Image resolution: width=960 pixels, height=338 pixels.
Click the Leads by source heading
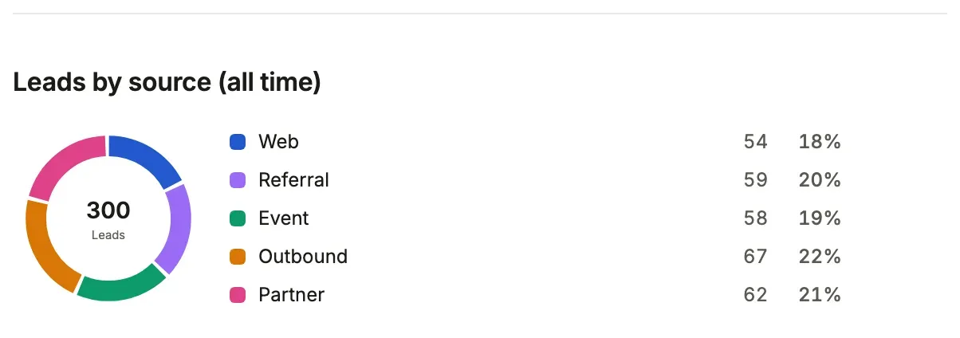[167, 82]
